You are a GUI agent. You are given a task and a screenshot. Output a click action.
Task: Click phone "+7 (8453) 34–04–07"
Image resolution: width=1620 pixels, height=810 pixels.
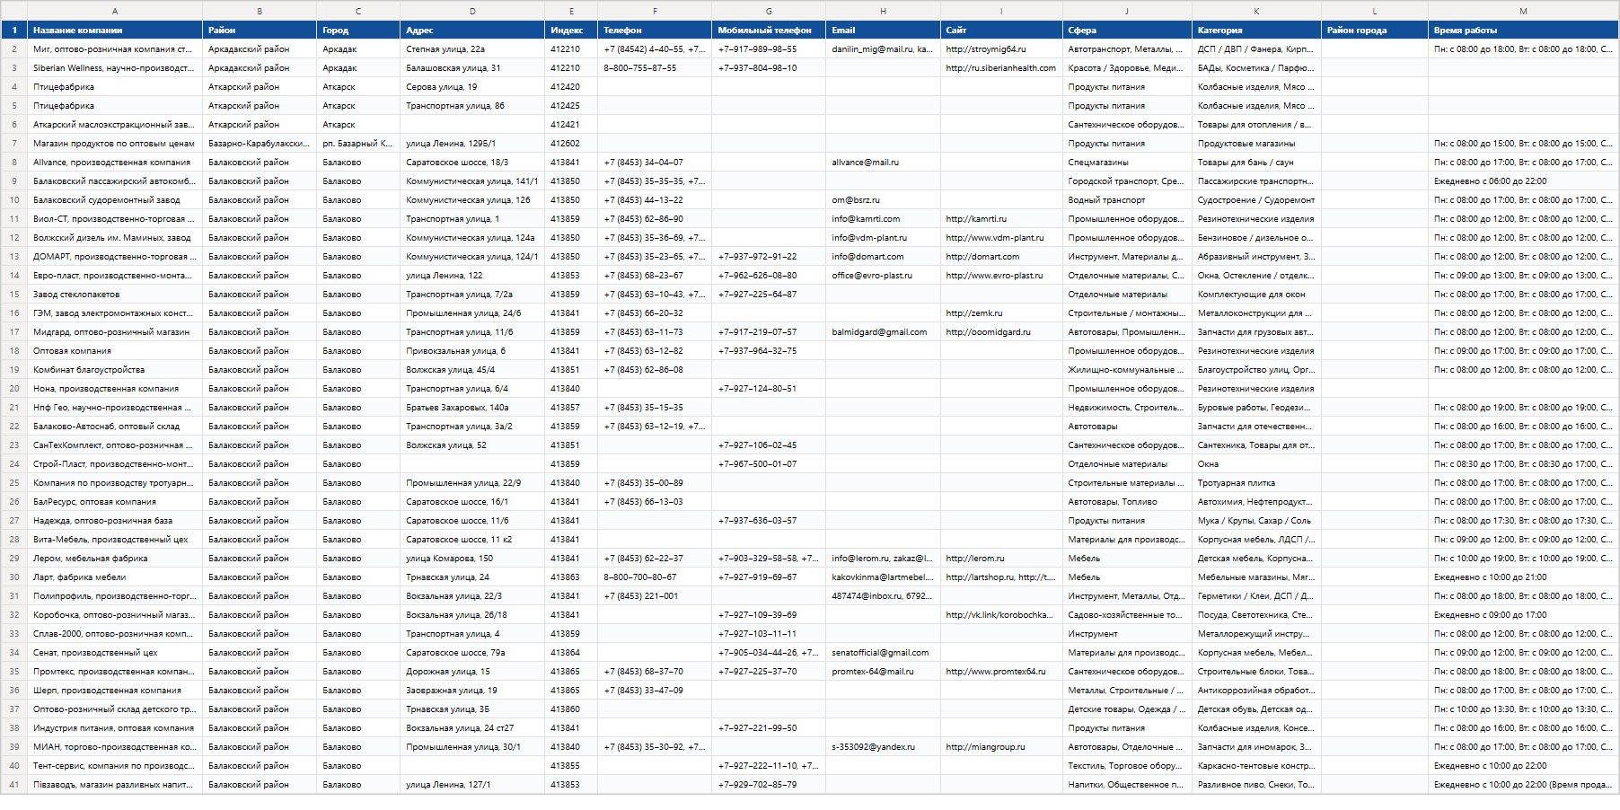655,162
